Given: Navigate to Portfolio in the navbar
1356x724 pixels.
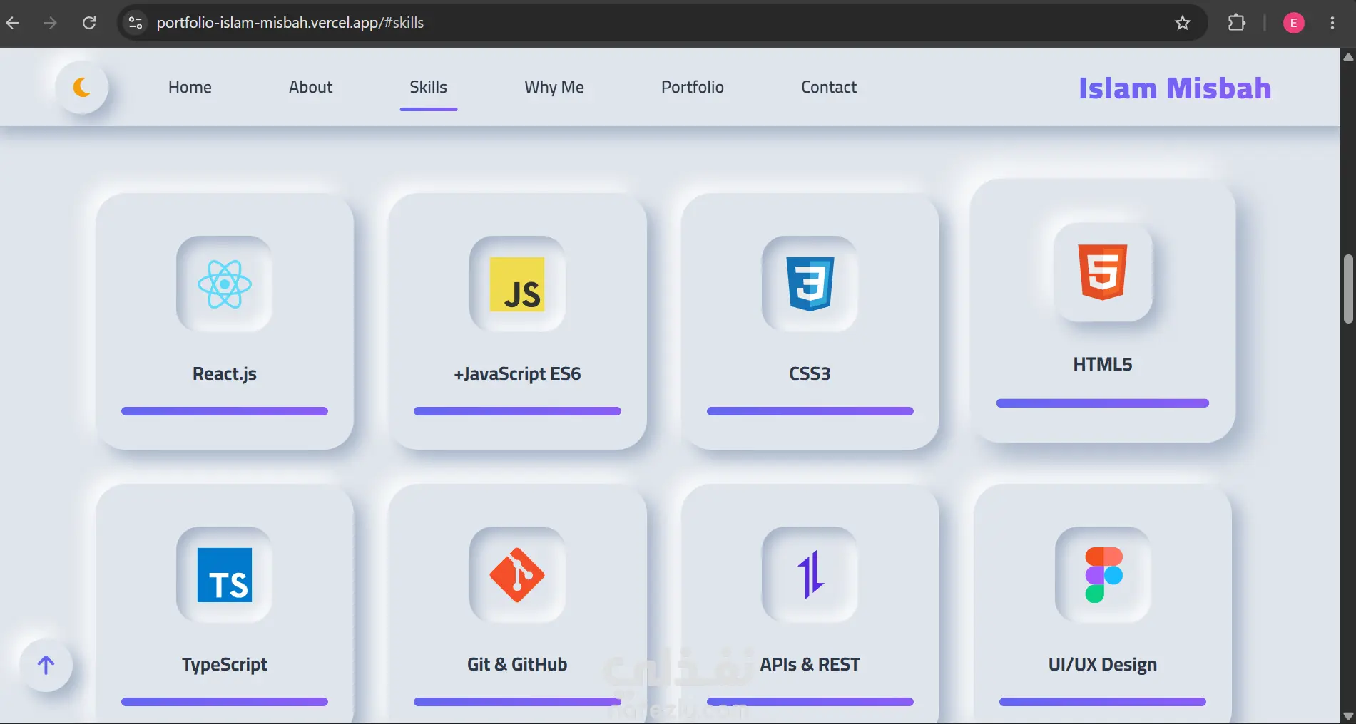Looking at the screenshot, I should (693, 87).
